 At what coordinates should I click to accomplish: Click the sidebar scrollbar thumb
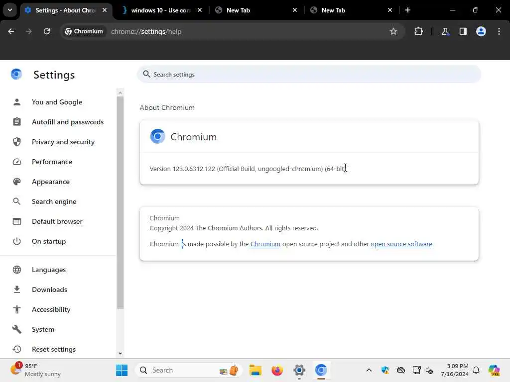point(120,203)
